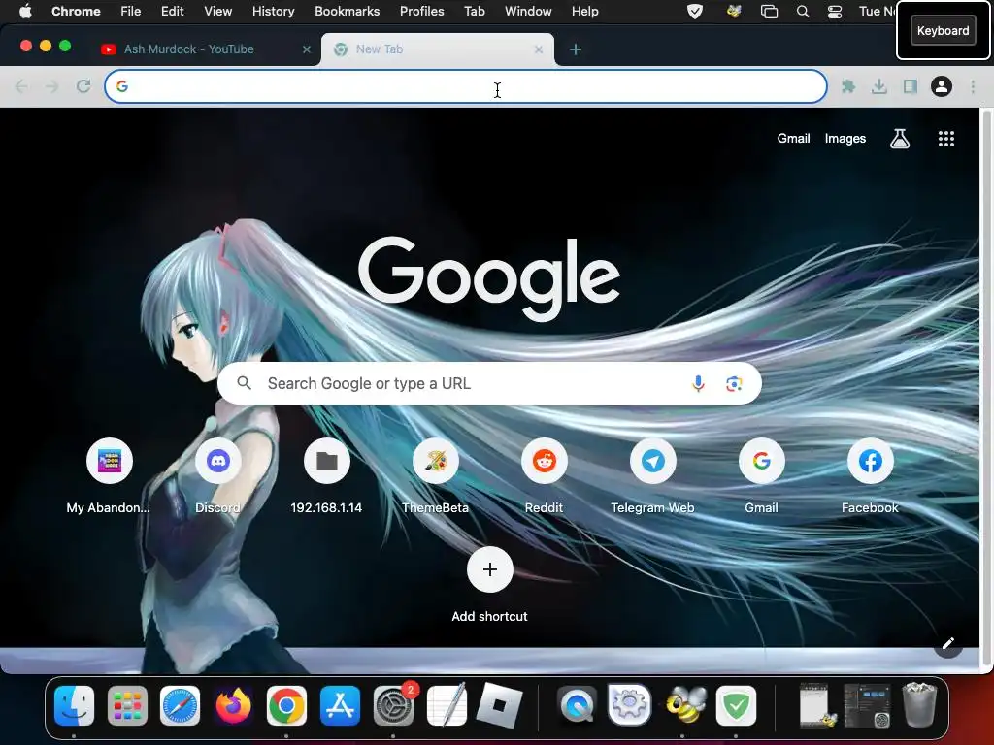Click the Chrome address bar
The image size is (994, 745).
tap(466, 86)
